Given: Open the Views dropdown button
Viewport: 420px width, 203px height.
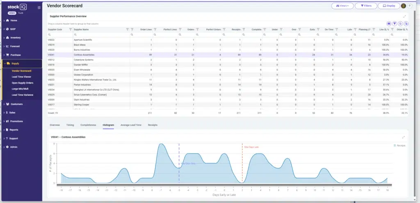Looking at the screenshot, I should coord(342,6).
